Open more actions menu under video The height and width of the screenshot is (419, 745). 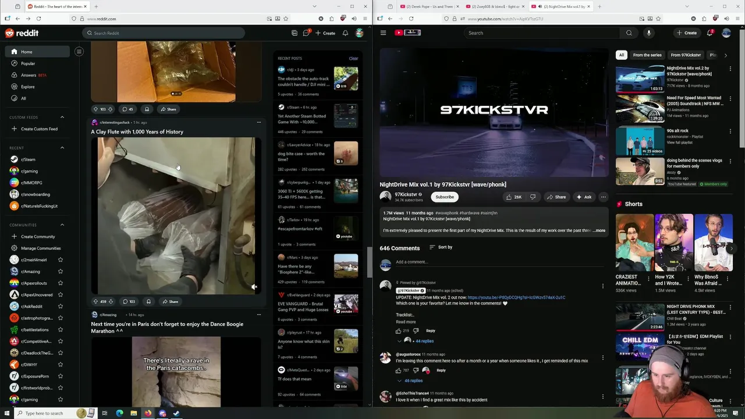coord(603,197)
